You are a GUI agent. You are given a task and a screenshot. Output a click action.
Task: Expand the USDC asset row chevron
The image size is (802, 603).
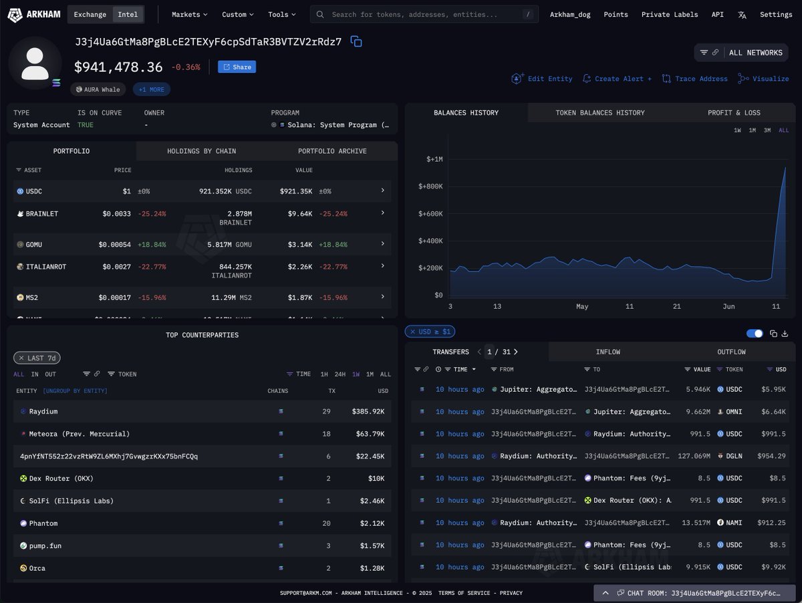tap(383, 191)
